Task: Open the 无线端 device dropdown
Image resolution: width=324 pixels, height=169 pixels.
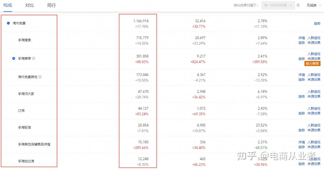Action: 314,5
